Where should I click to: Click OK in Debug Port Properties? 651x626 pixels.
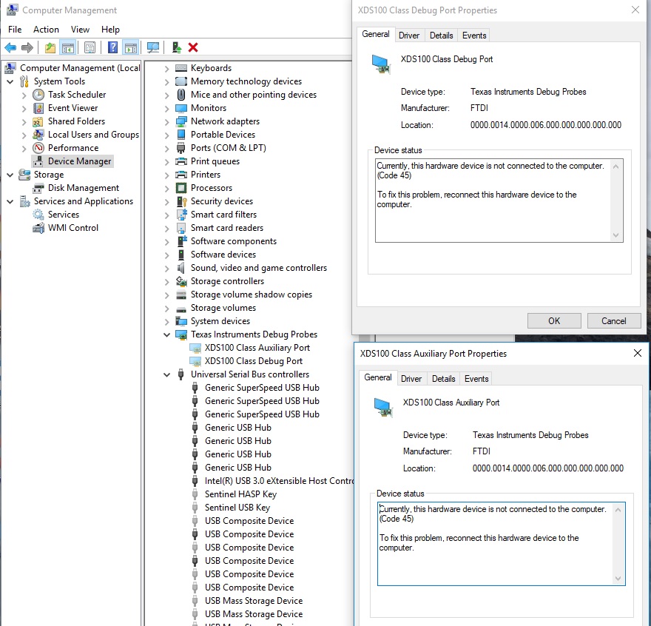(x=554, y=321)
